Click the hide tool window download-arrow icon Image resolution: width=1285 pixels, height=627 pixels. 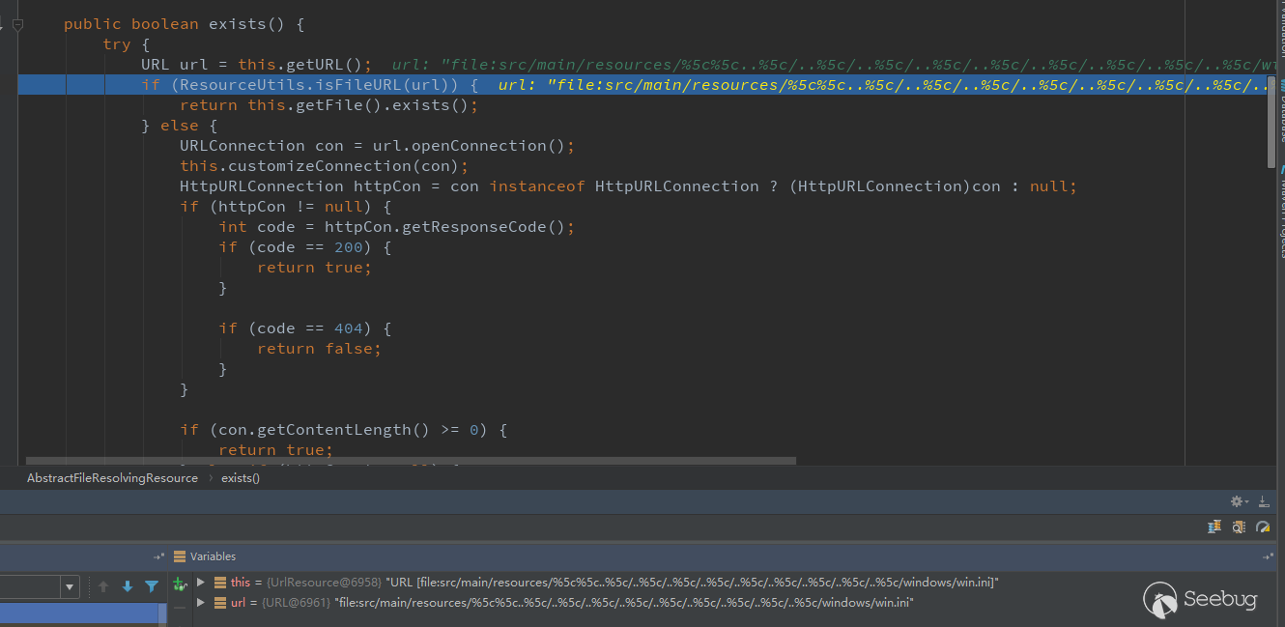(x=1263, y=501)
